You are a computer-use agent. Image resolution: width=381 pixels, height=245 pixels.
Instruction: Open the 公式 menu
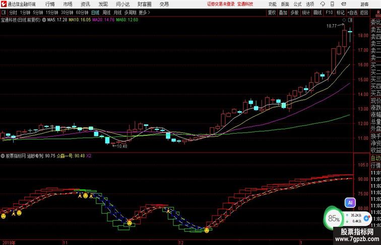[x=297, y=4]
